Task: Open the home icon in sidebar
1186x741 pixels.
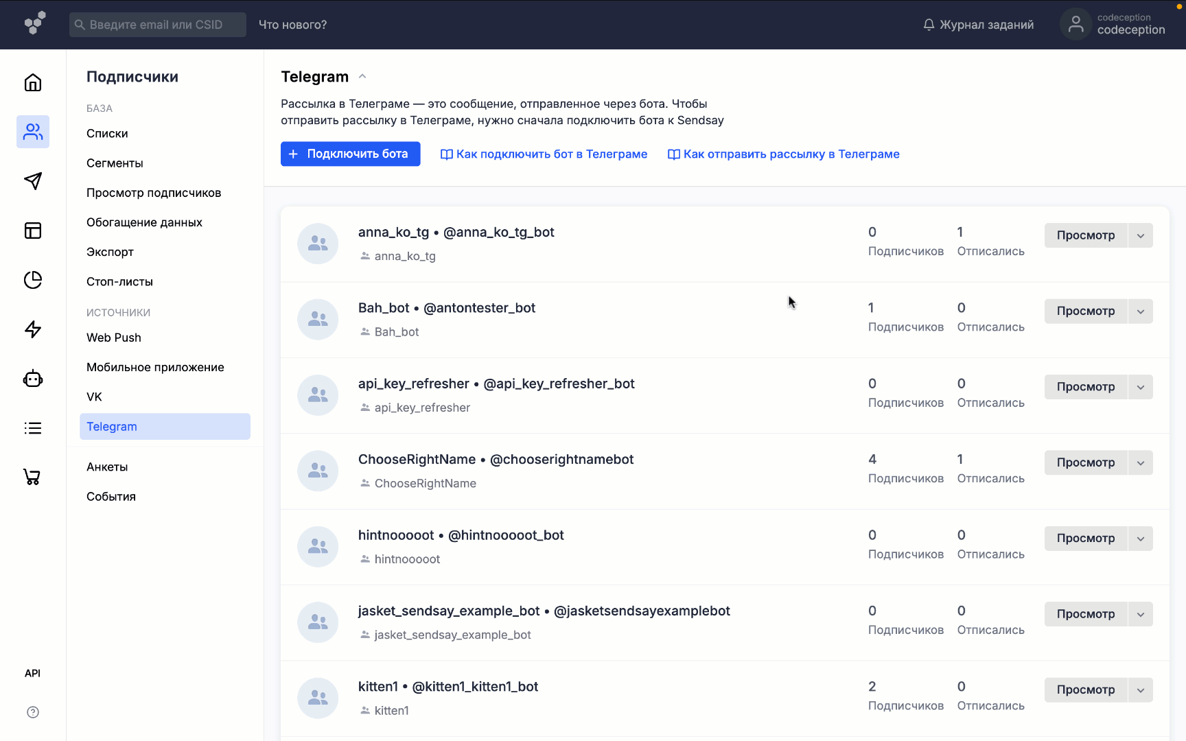Action: click(33, 83)
